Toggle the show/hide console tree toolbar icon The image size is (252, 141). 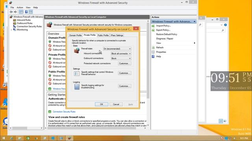pyautogui.click(x=21, y=12)
